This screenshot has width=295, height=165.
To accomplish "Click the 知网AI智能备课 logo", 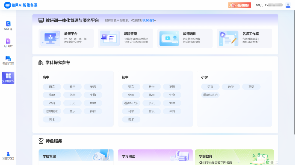I will [x=21, y=5].
